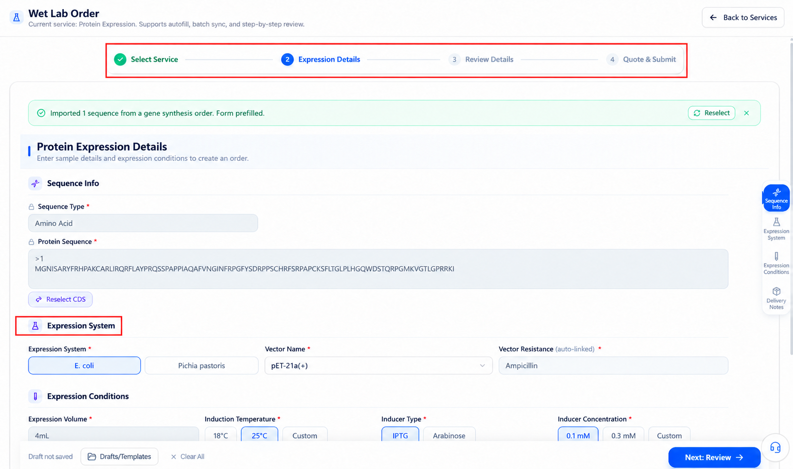Click the step 4 circle for Quote & Submit

[612, 59]
